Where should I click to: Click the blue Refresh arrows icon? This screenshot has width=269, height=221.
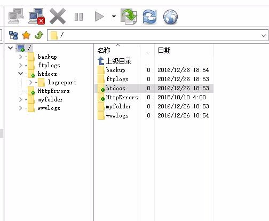(x=149, y=17)
